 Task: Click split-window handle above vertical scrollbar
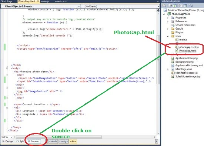pyautogui.click(x=158, y=10)
